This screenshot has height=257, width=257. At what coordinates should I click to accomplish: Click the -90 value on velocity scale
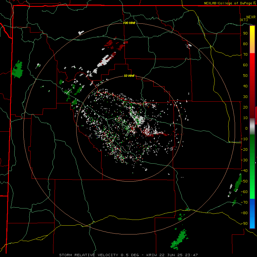pyautogui.click(x=244, y=224)
